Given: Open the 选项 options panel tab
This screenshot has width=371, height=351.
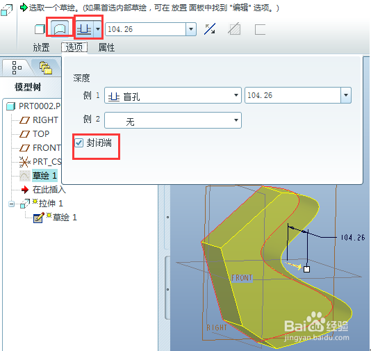Looking at the screenshot, I should click(x=74, y=47).
